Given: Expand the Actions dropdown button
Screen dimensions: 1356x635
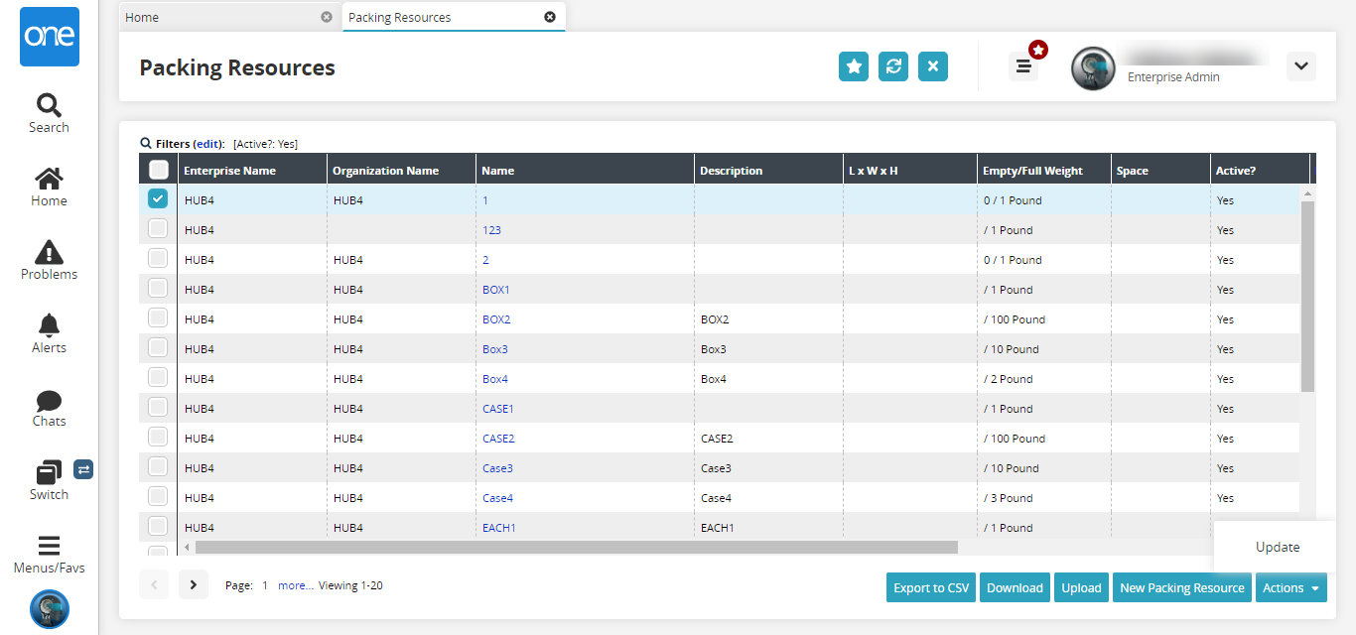Looking at the screenshot, I should pos(1290,587).
